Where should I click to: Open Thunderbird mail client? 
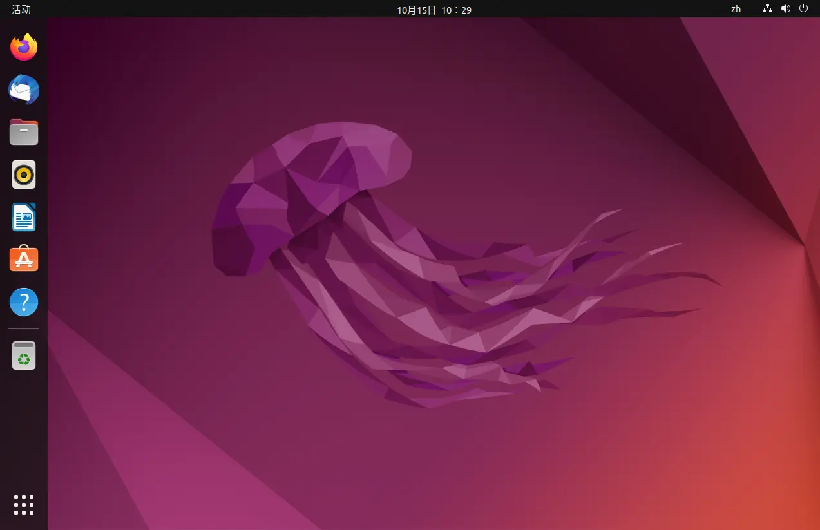pos(24,90)
